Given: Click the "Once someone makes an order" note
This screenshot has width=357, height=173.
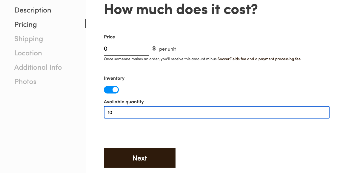Looking at the screenshot, I should [202, 59].
